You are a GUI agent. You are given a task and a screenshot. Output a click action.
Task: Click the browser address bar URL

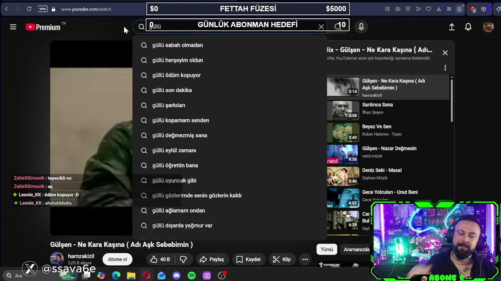86,9
